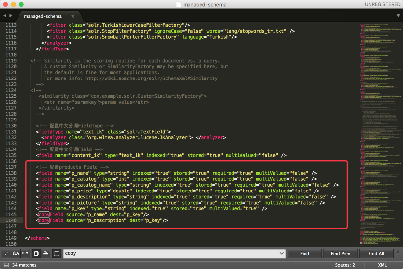Open the tab list dropdown triangle
403x269 pixels.
398,15
